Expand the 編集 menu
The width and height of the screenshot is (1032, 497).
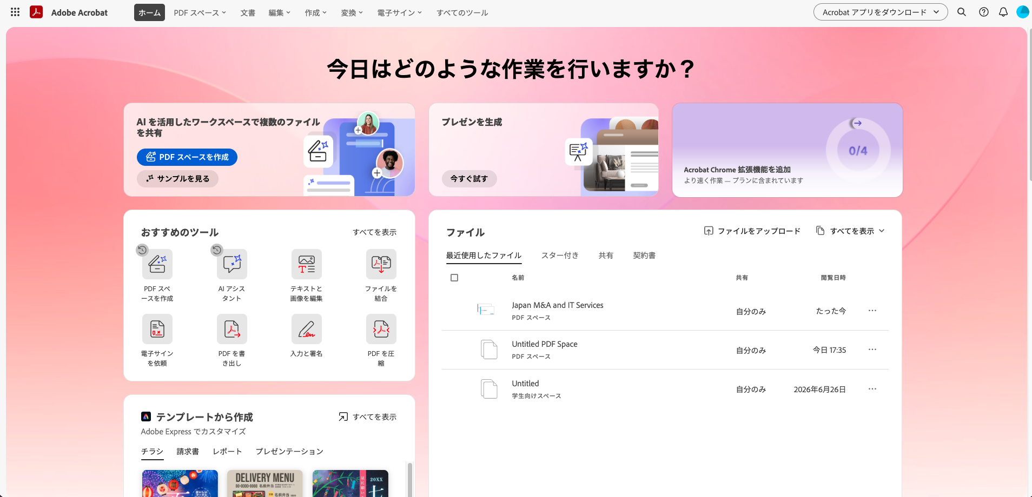pos(280,12)
